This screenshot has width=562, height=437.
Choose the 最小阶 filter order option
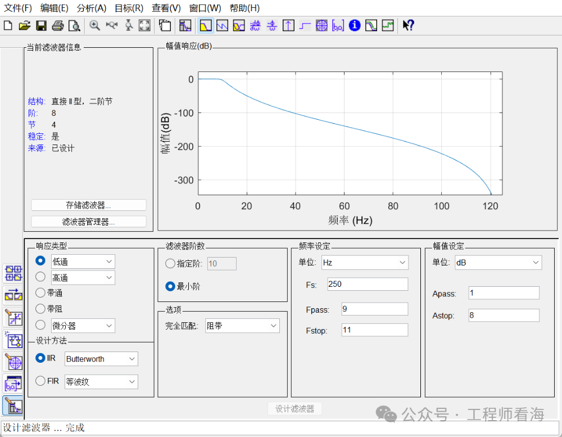click(x=170, y=286)
